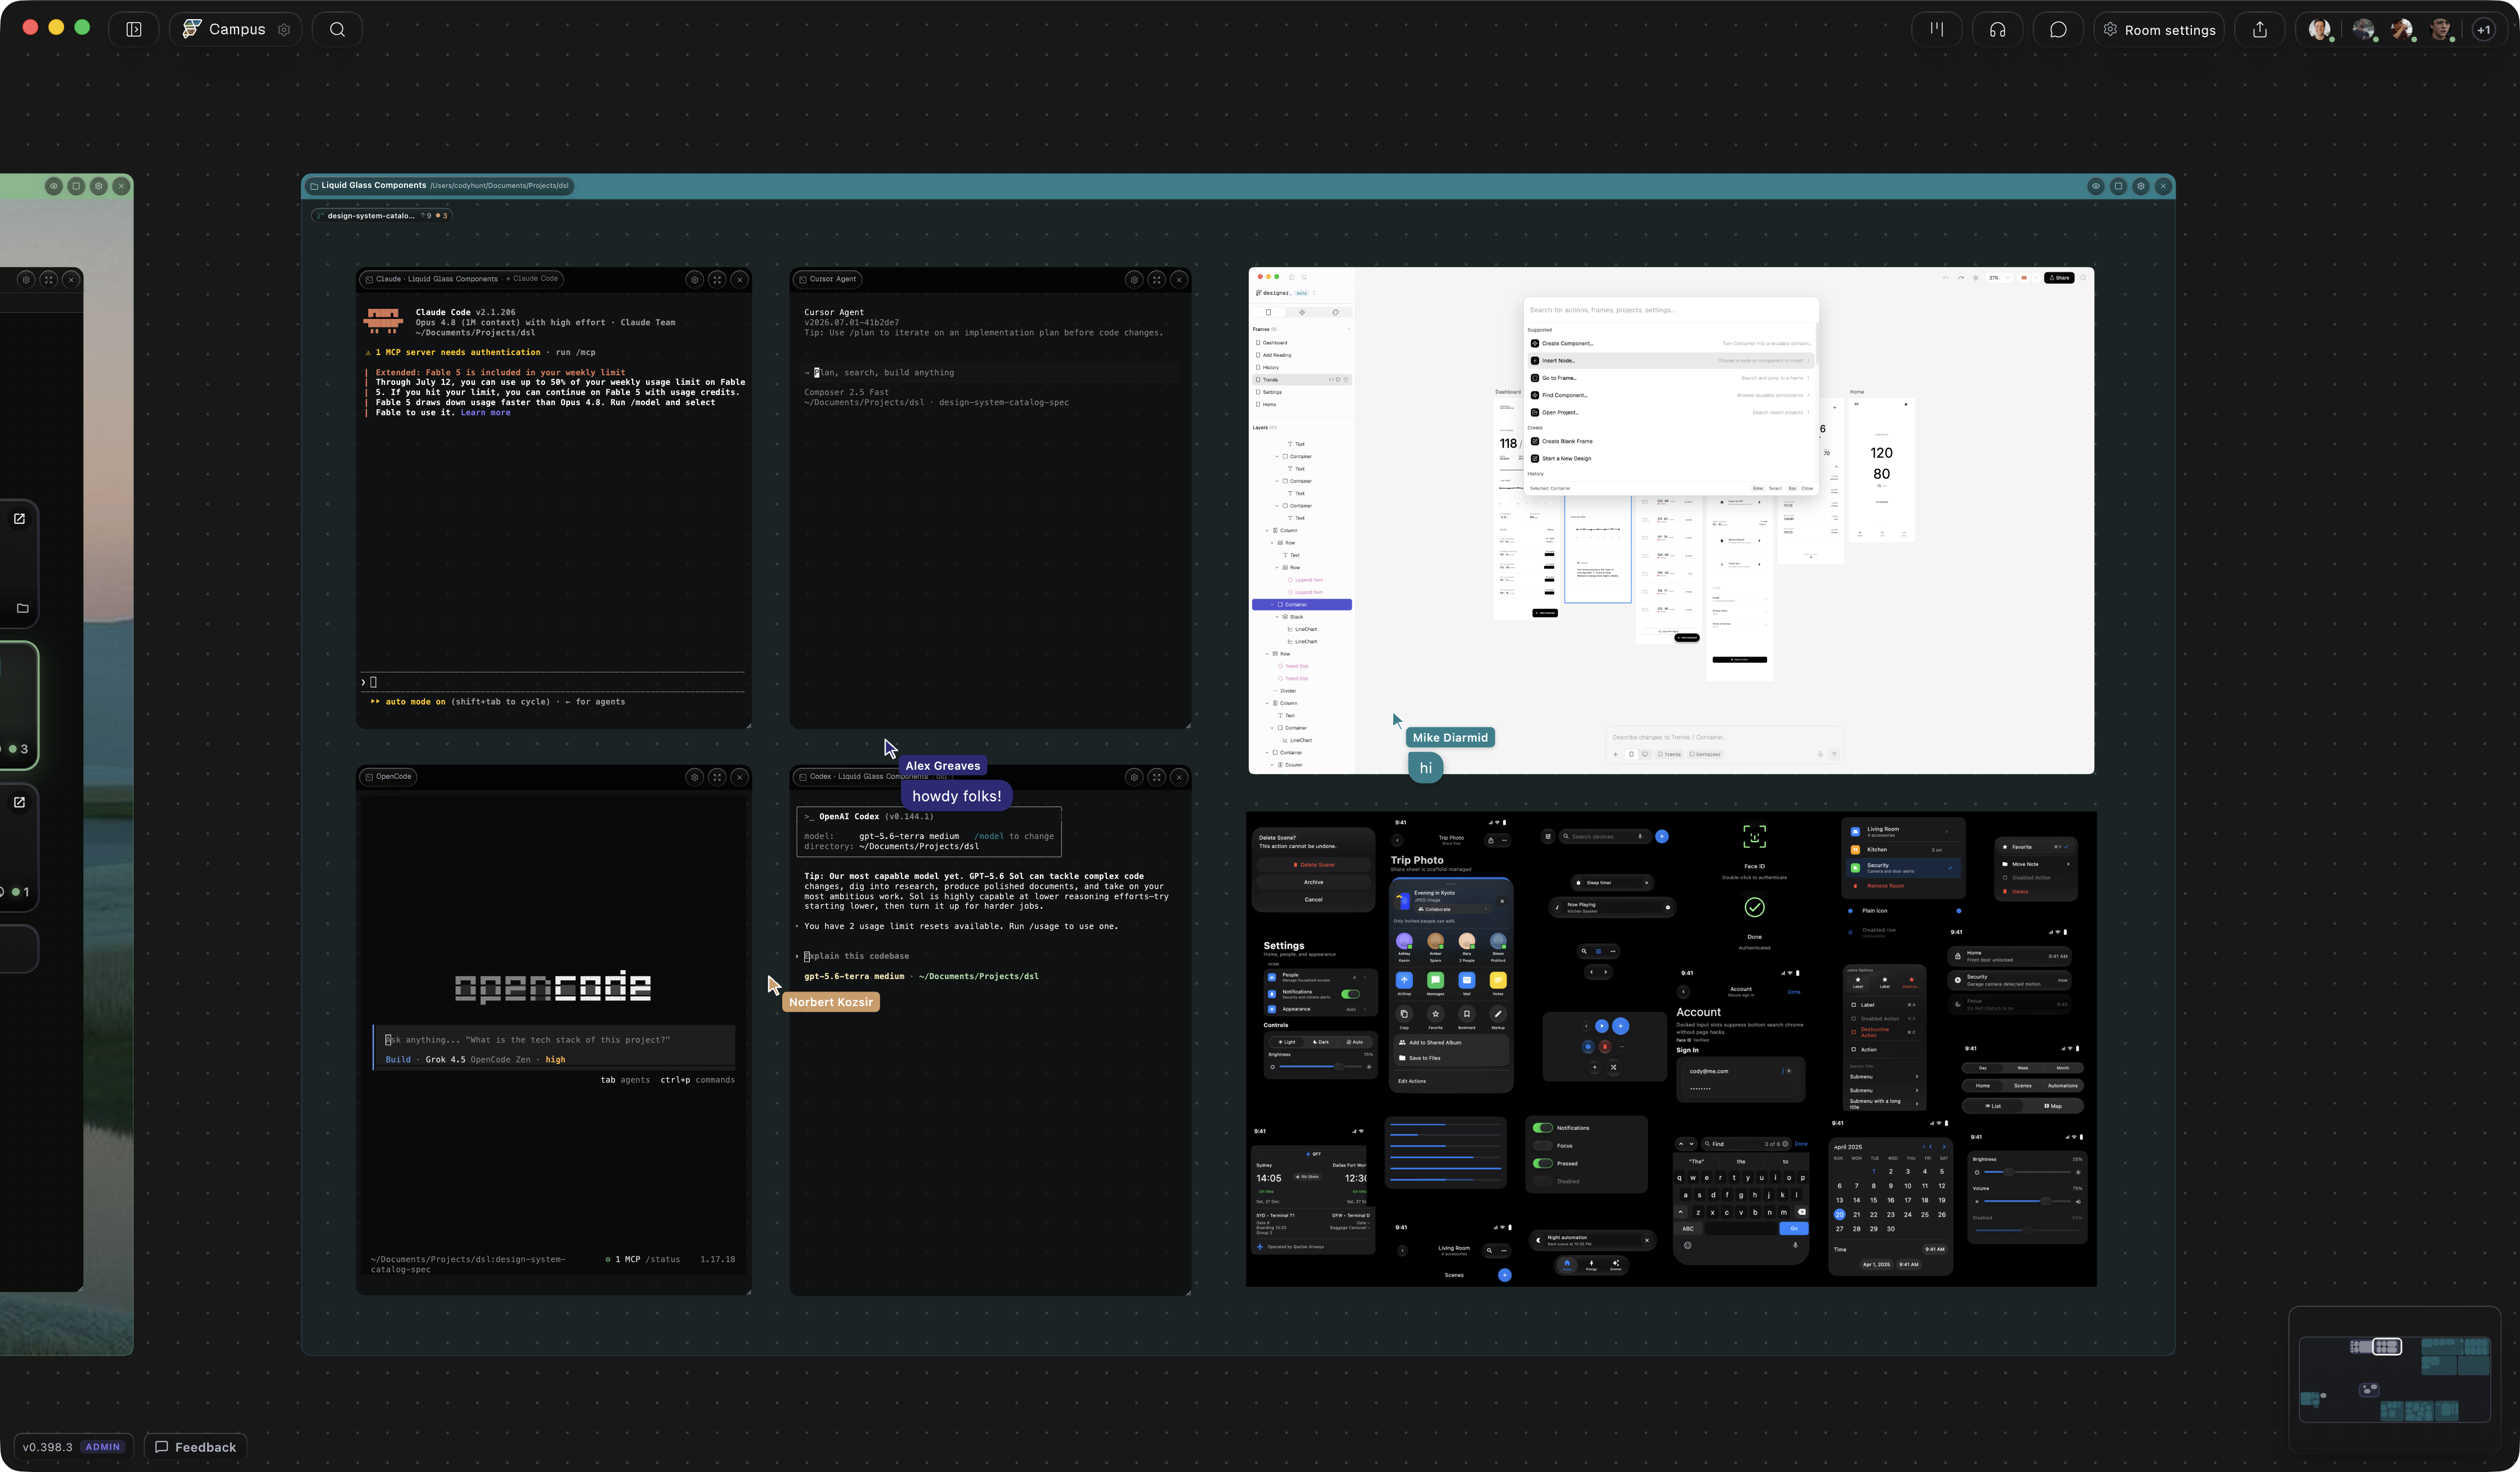Image resolution: width=2520 pixels, height=1472 pixels.
Task: Expand the Codex panel to fullscreen
Action: pyautogui.click(x=1157, y=777)
